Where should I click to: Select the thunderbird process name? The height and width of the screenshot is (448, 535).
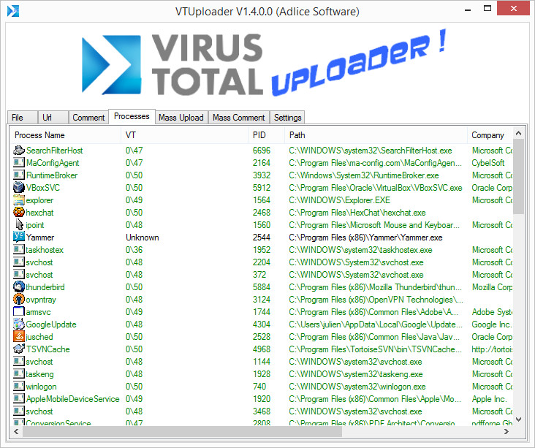point(45,287)
